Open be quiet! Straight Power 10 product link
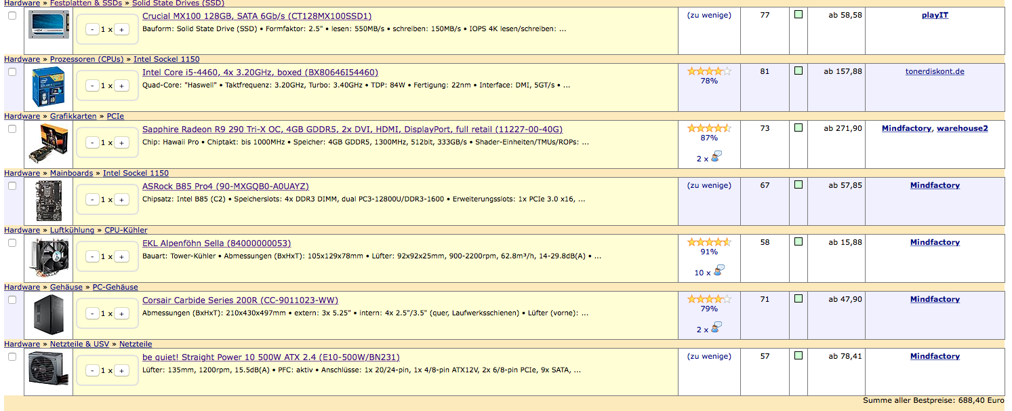This screenshot has width=1012, height=411. (271, 357)
